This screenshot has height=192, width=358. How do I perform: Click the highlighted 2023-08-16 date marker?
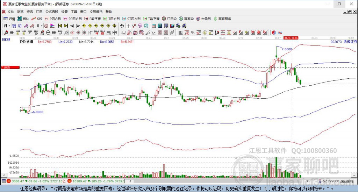click(291, 38)
